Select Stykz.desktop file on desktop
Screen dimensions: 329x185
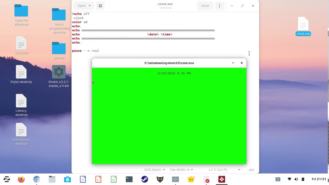coord(21,75)
